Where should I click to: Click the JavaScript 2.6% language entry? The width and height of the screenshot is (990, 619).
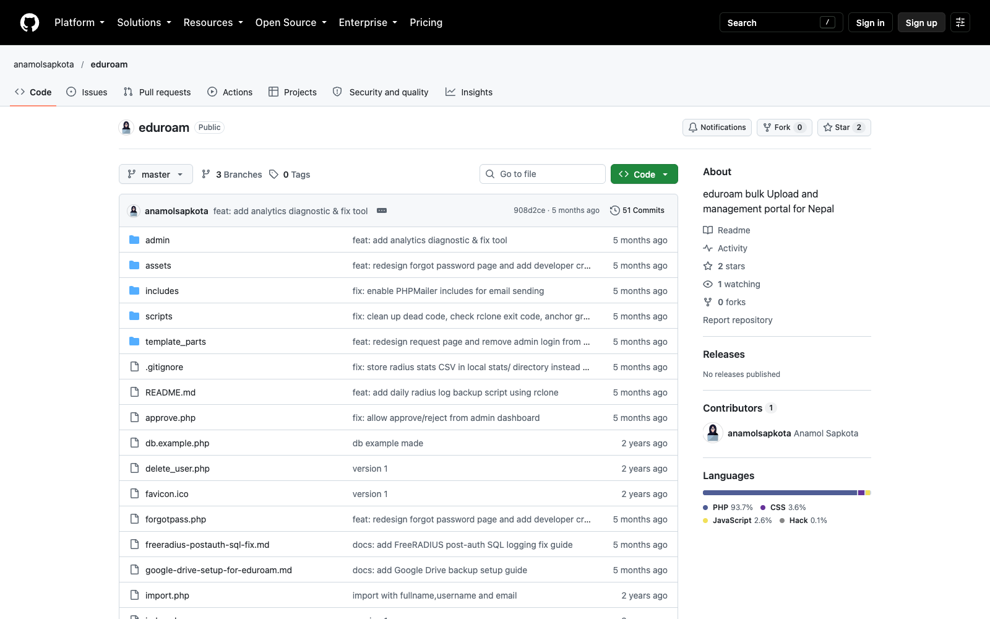click(738, 521)
